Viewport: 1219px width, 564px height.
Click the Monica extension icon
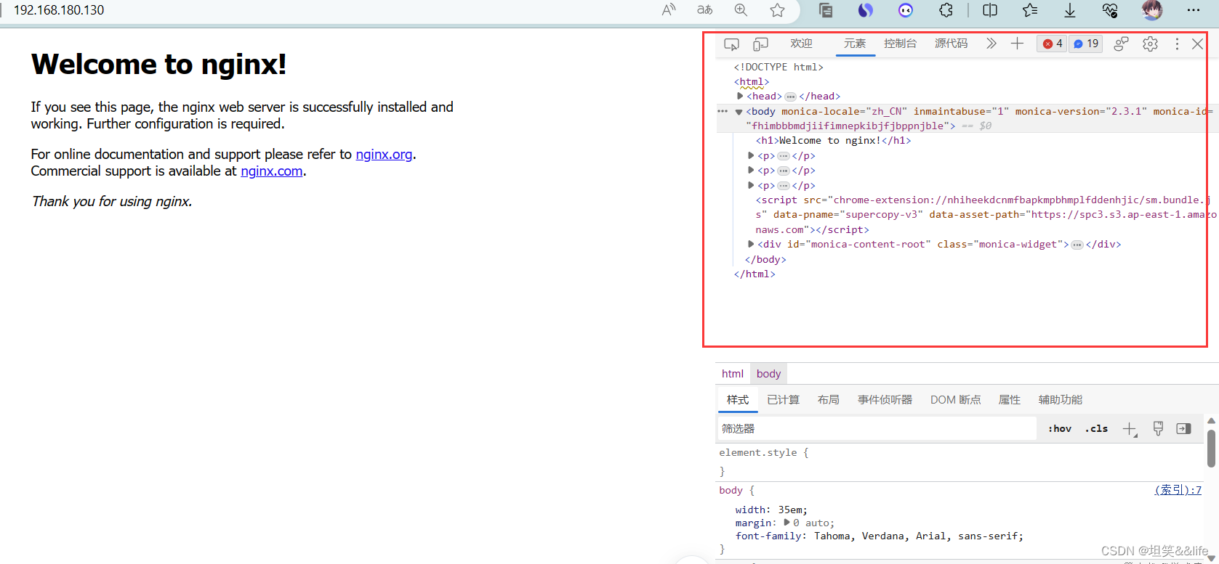tap(906, 10)
